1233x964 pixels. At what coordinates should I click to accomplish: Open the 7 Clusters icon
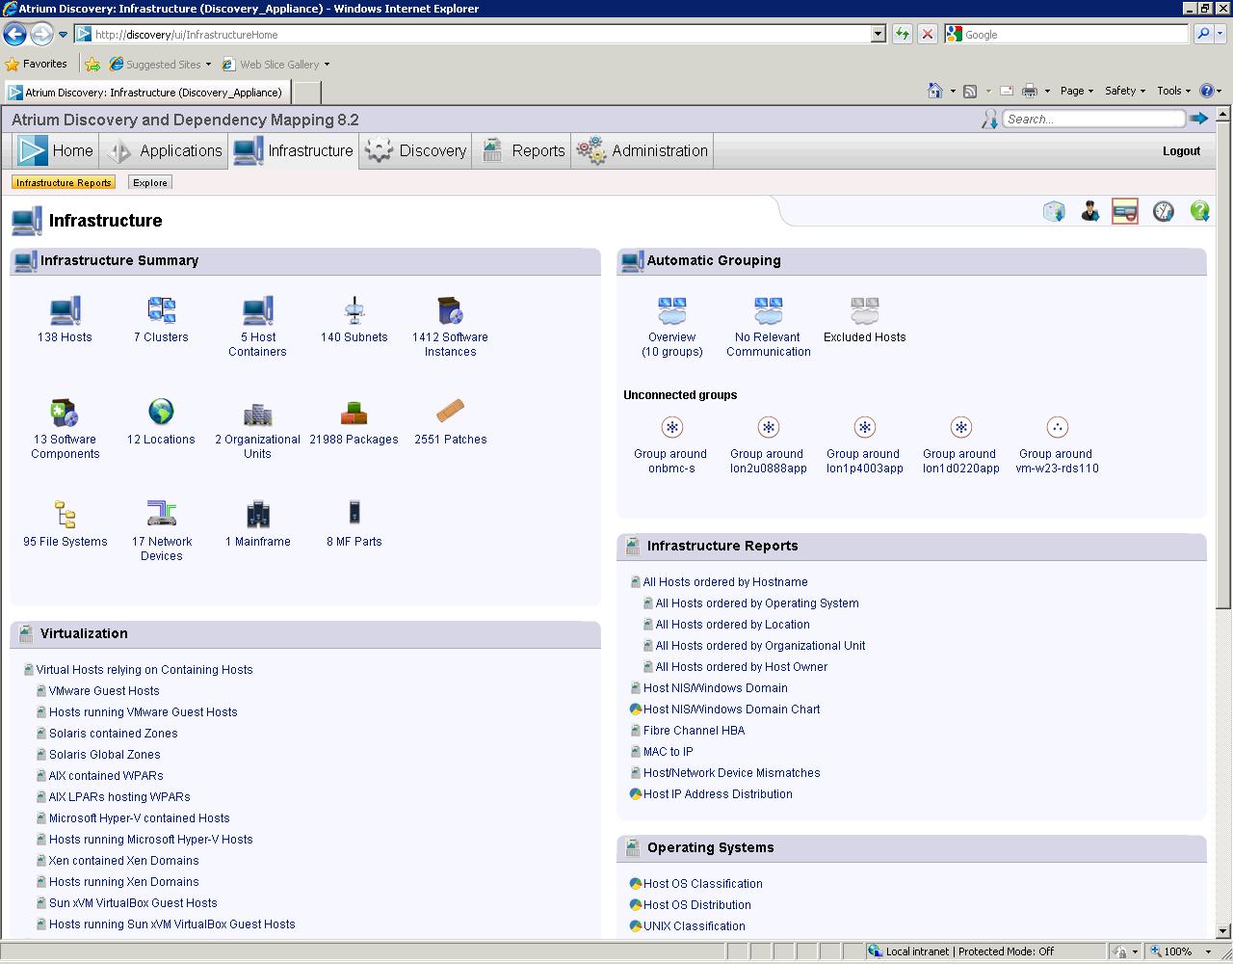point(162,310)
